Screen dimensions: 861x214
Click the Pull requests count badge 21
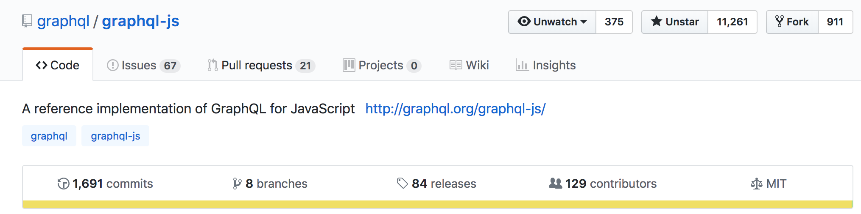305,66
